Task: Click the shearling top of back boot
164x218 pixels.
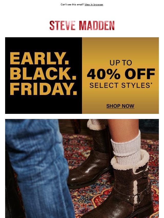Action: pyautogui.click(x=96, y=124)
